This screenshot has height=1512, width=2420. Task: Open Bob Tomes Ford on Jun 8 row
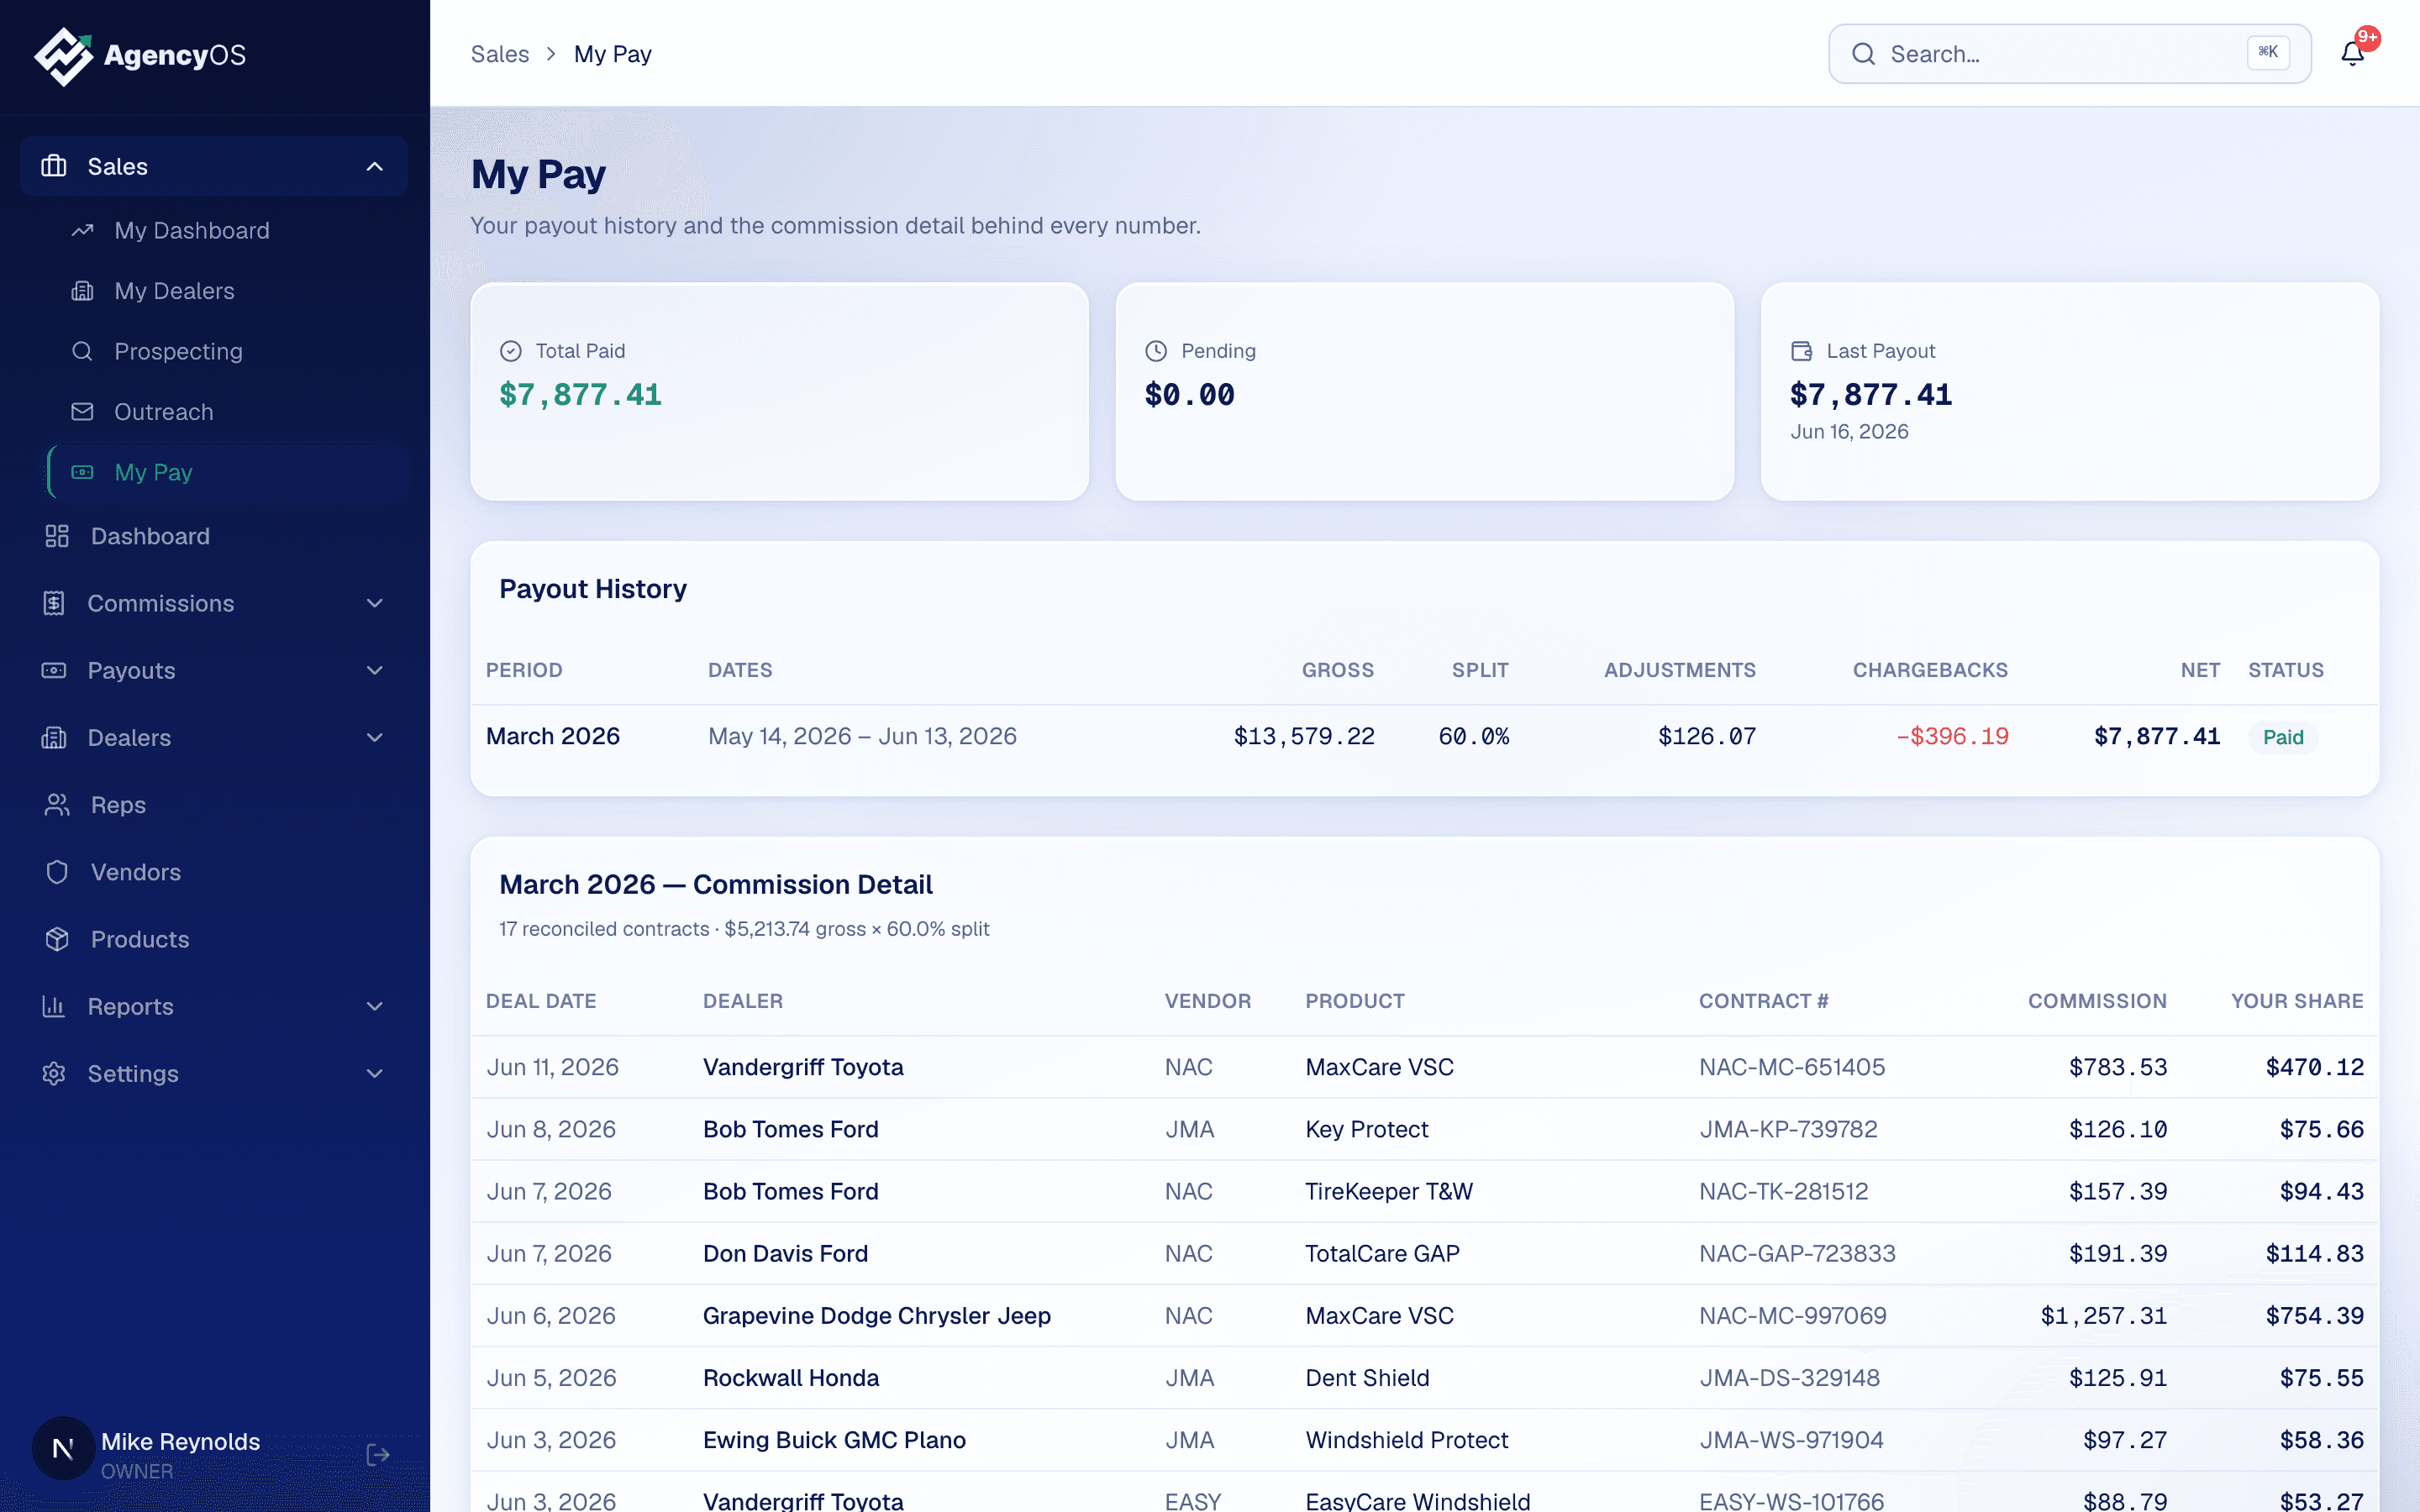790,1129
